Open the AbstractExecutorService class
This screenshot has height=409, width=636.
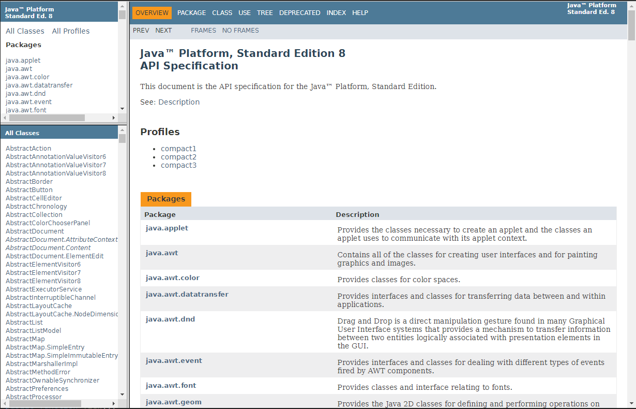click(43, 289)
